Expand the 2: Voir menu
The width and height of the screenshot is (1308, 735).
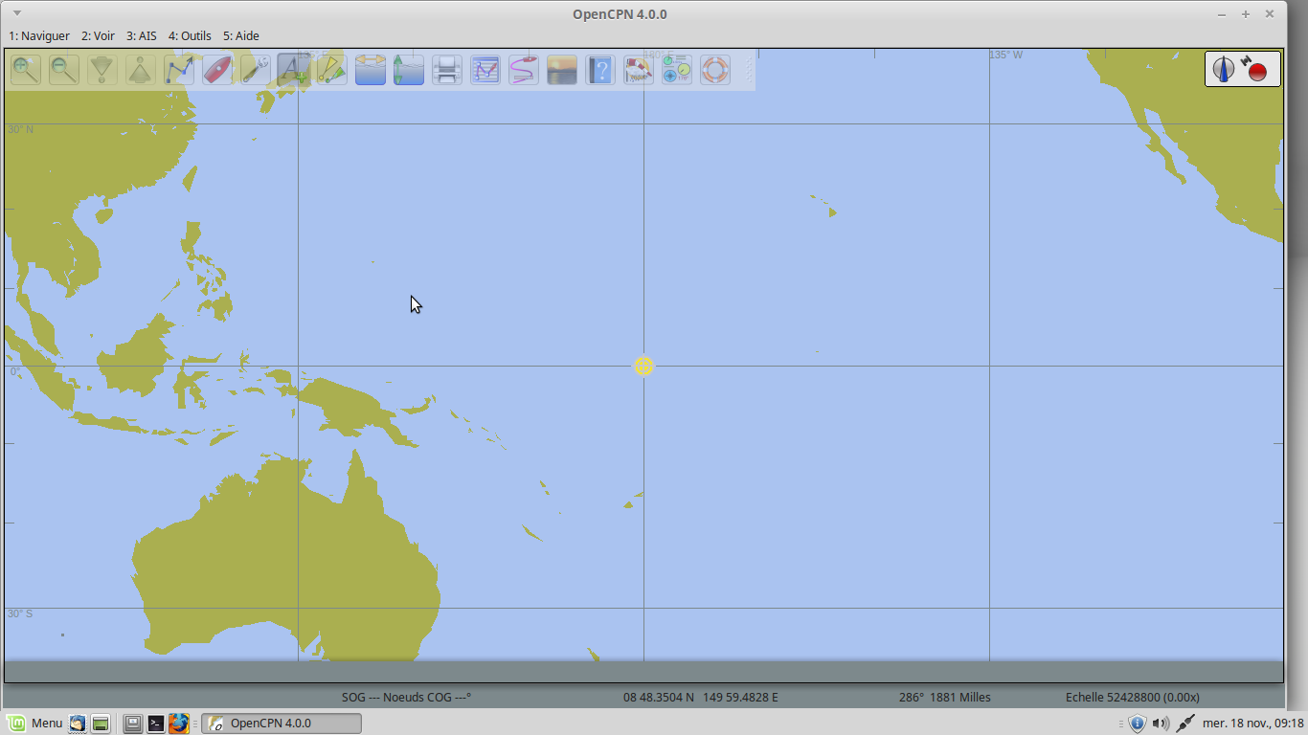(x=98, y=35)
